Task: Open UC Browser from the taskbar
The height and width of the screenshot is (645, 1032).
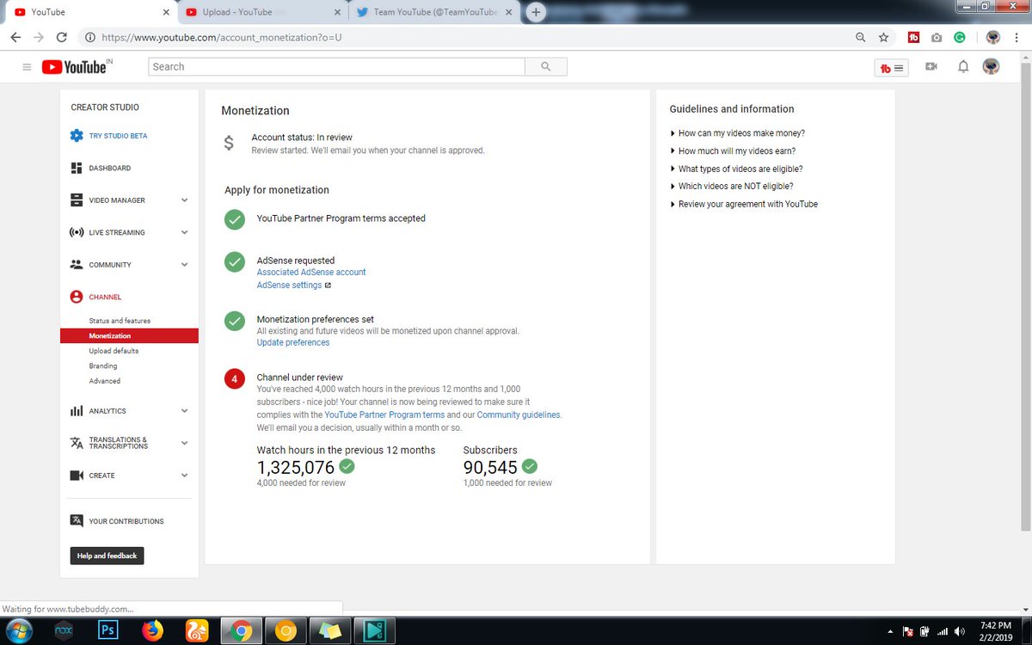Action: (x=197, y=630)
